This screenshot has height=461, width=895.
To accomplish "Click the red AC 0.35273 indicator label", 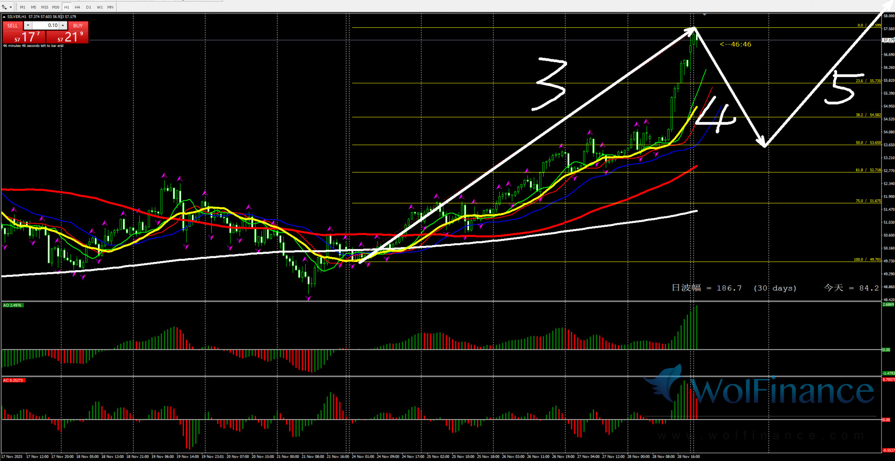I will pyautogui.click(x=13, y=380).
